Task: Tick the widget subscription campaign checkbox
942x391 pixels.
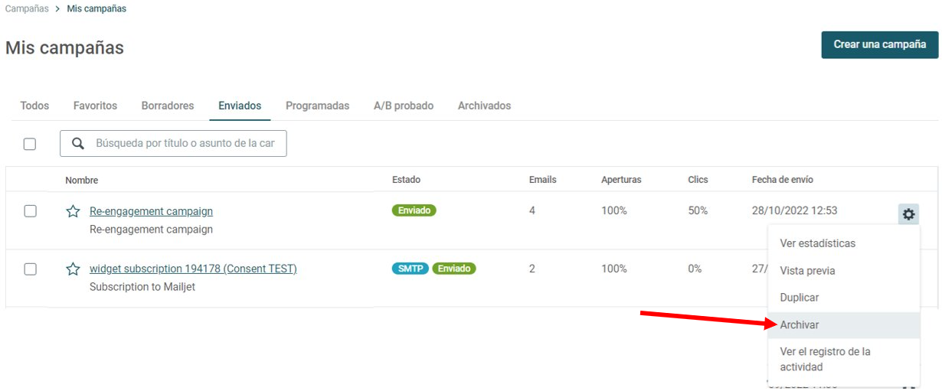Action: click(x=30, y=269)
